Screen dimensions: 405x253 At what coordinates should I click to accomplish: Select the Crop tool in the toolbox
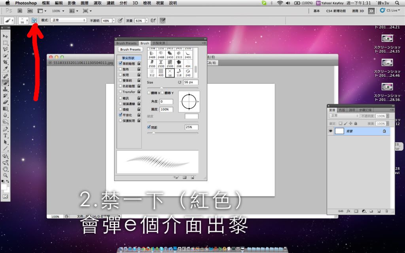pos(6,62)
